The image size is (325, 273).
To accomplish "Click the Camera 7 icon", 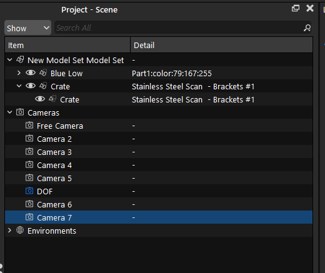I will pyautogui.click(x=29, y=217).
